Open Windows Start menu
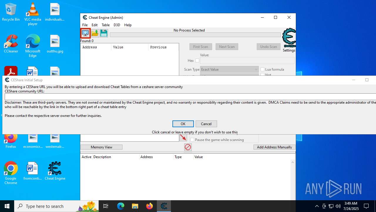Viewport: 376px width, 212px height. click(7, 206)
